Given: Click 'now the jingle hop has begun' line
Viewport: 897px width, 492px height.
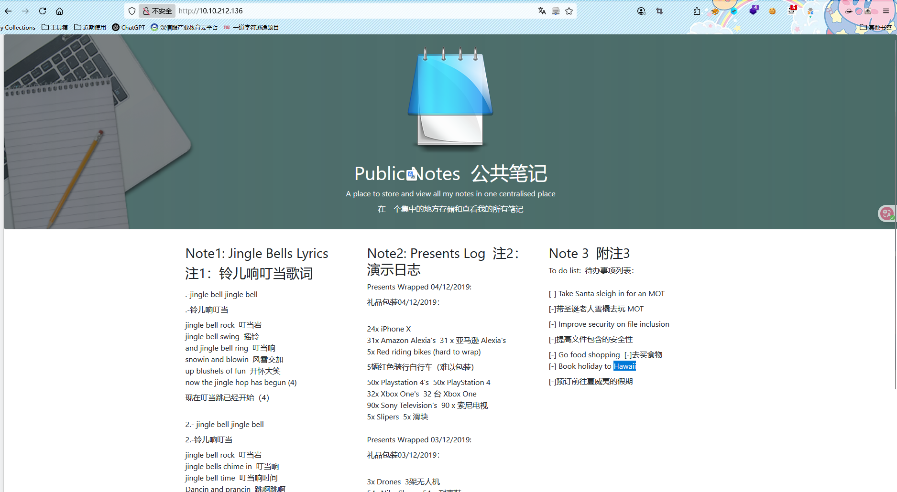Looking at the screenshot, I should pos(241,383).
